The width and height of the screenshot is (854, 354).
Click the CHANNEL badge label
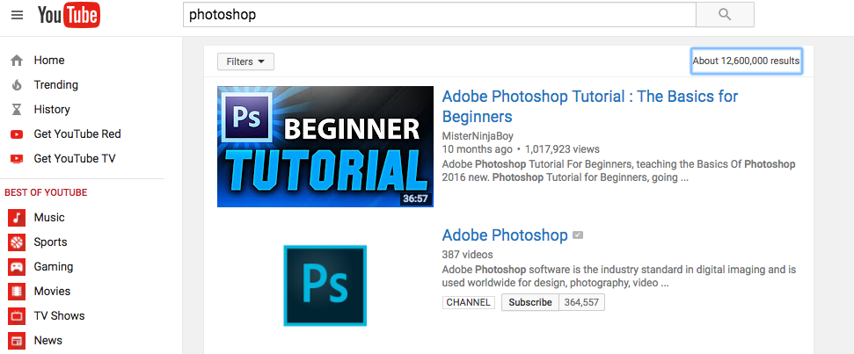click(469, 302)
